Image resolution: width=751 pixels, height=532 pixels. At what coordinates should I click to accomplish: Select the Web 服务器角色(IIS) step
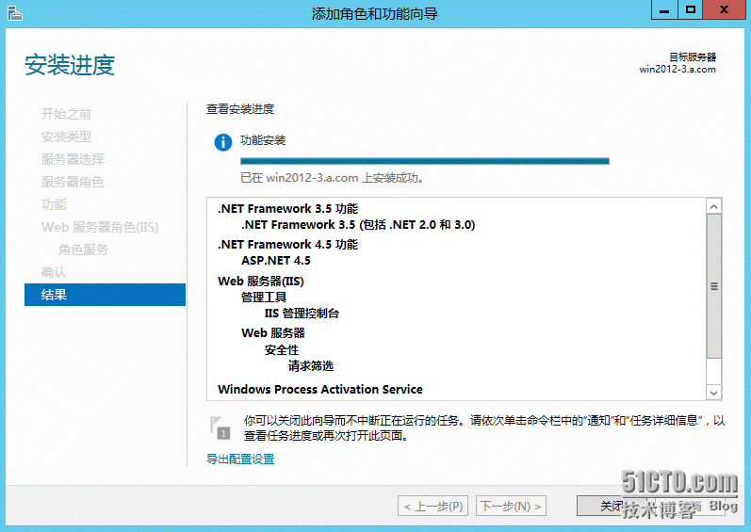(x=100, y=227)
